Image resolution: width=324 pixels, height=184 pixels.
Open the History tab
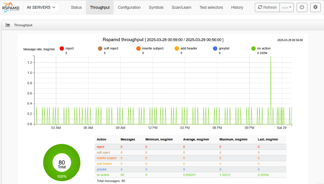237,7
